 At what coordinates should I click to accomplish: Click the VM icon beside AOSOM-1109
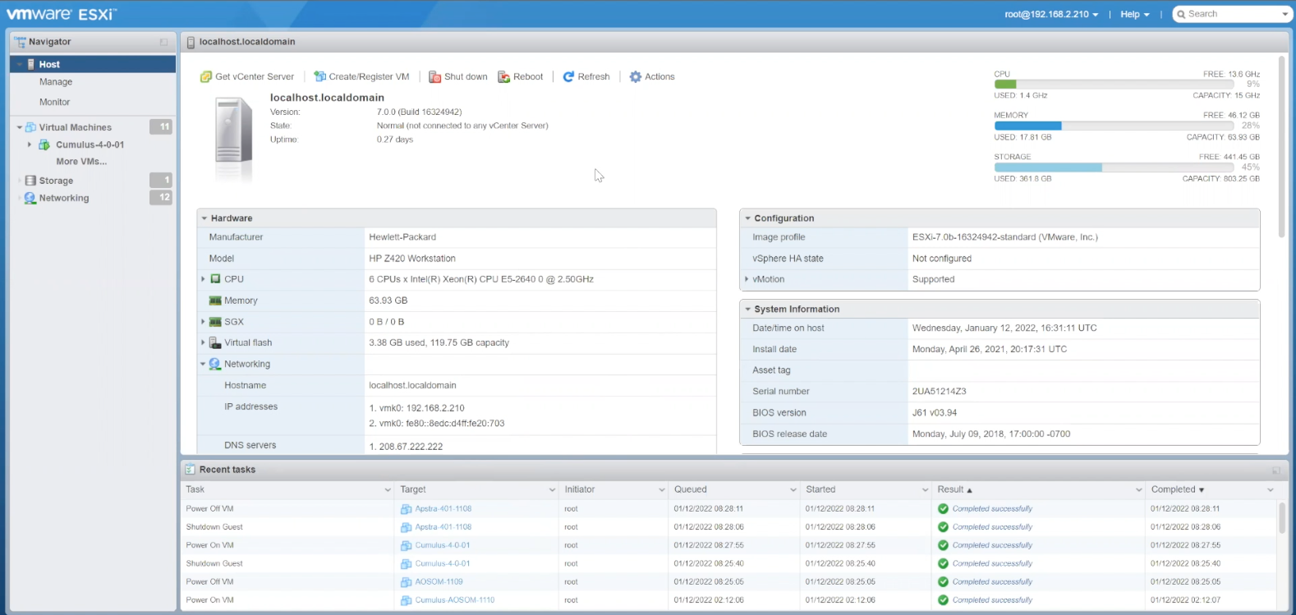pyautogui.click(x=406, y=582)
